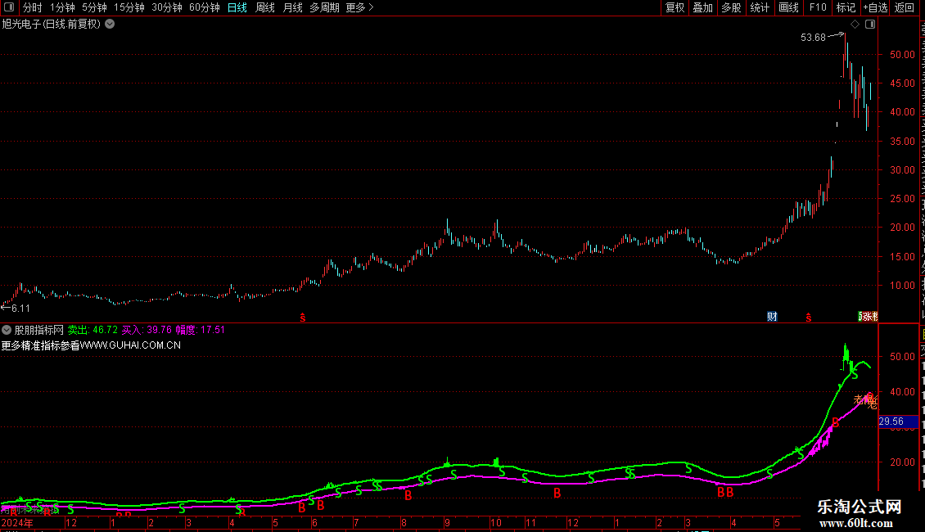Click the 旭光电子(日线.前复权) chart title
The image size is (925, 532).
[x=52, y=25]
